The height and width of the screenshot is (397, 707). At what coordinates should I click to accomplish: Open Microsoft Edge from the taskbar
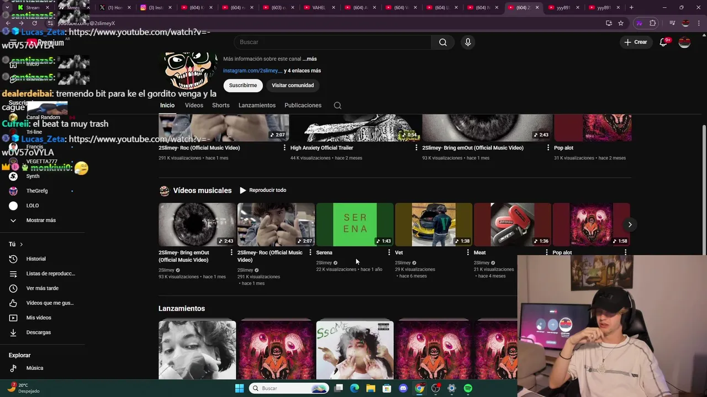355,388
